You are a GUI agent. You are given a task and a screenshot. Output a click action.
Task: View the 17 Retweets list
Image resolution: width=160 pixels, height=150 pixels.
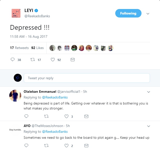(x=19, y=48)
